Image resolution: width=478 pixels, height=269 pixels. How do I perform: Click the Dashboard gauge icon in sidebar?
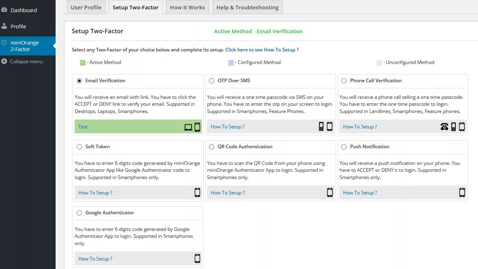pos(4,10)
